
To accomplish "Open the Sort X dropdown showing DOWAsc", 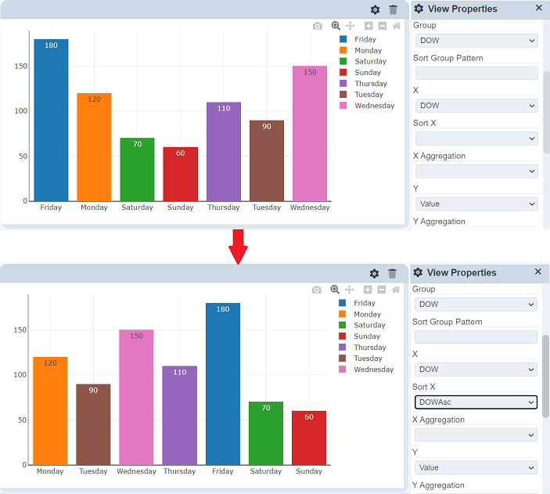I will (476, 402).
